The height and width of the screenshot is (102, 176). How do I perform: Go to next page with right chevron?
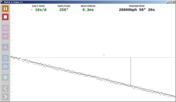click(5, 97)
